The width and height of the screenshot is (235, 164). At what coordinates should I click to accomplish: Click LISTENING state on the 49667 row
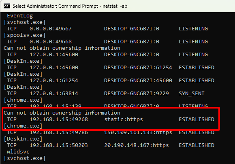pyautogui.click(x=193, y=29)
